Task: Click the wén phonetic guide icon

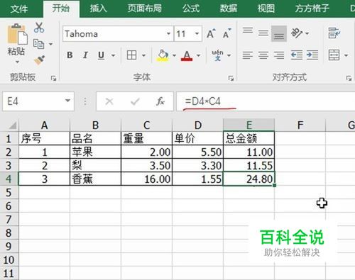Action: [x=217, y=55]
